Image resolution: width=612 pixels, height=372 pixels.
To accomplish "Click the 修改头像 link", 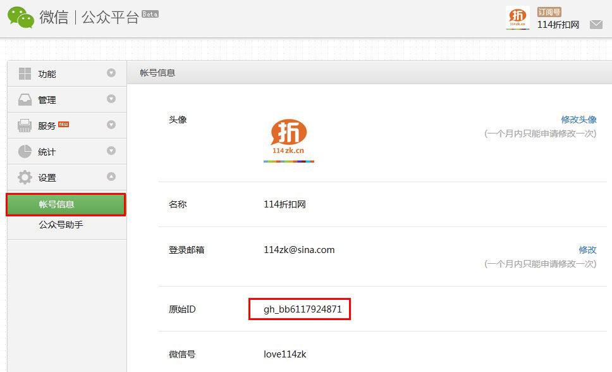I will pos(579,120).
